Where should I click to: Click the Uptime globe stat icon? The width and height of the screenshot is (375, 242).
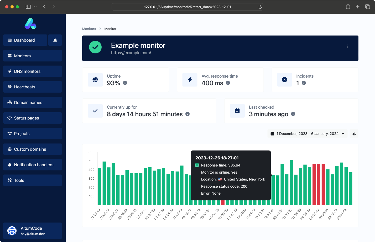coord(95,79)
